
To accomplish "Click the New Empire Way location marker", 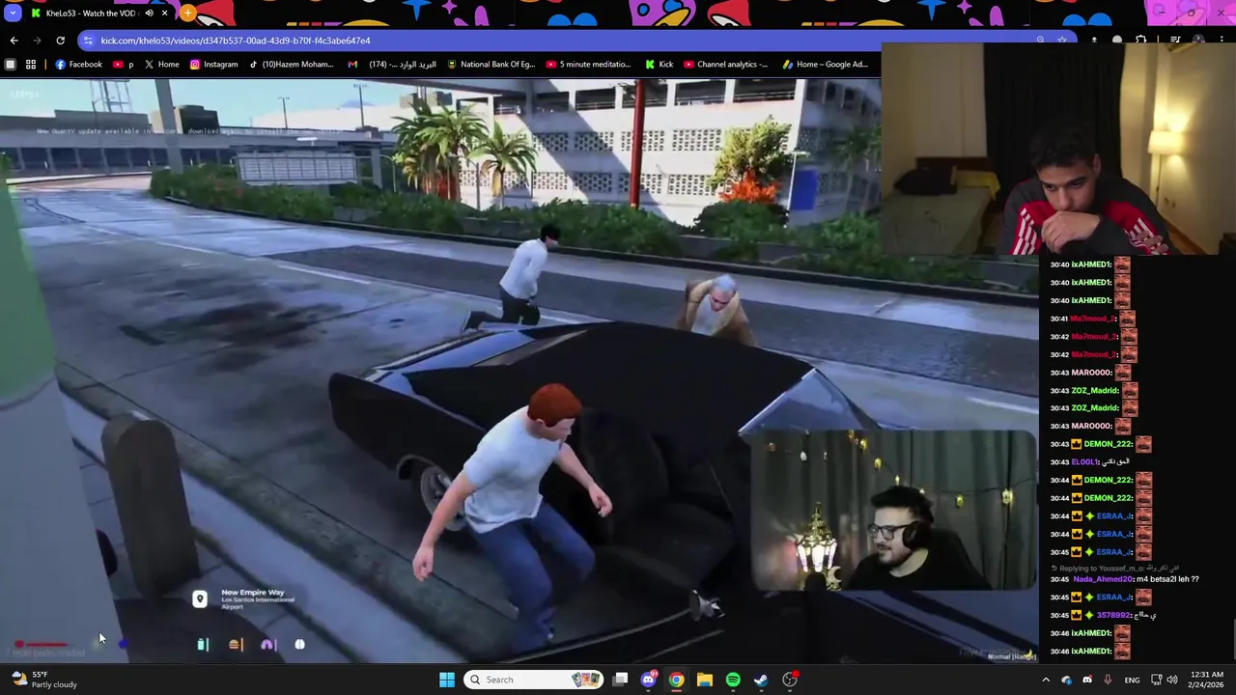I will tap(200, 599).
